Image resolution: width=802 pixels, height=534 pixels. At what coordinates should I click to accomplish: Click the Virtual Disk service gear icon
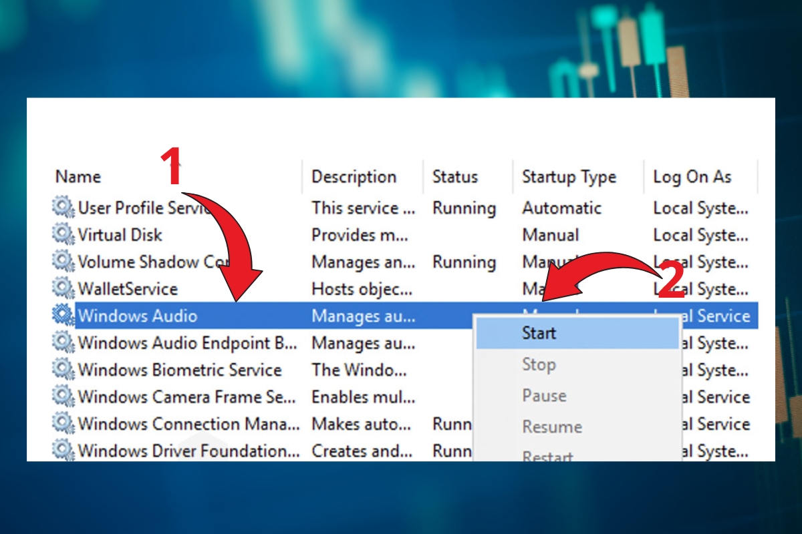tap(62, 235)
